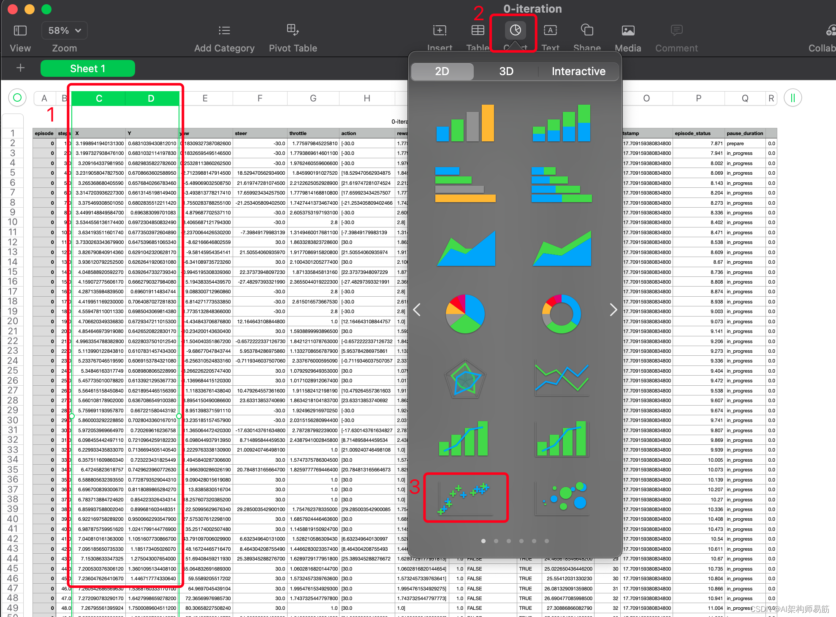Switch to the Interactive chart tab

point(578,71)
